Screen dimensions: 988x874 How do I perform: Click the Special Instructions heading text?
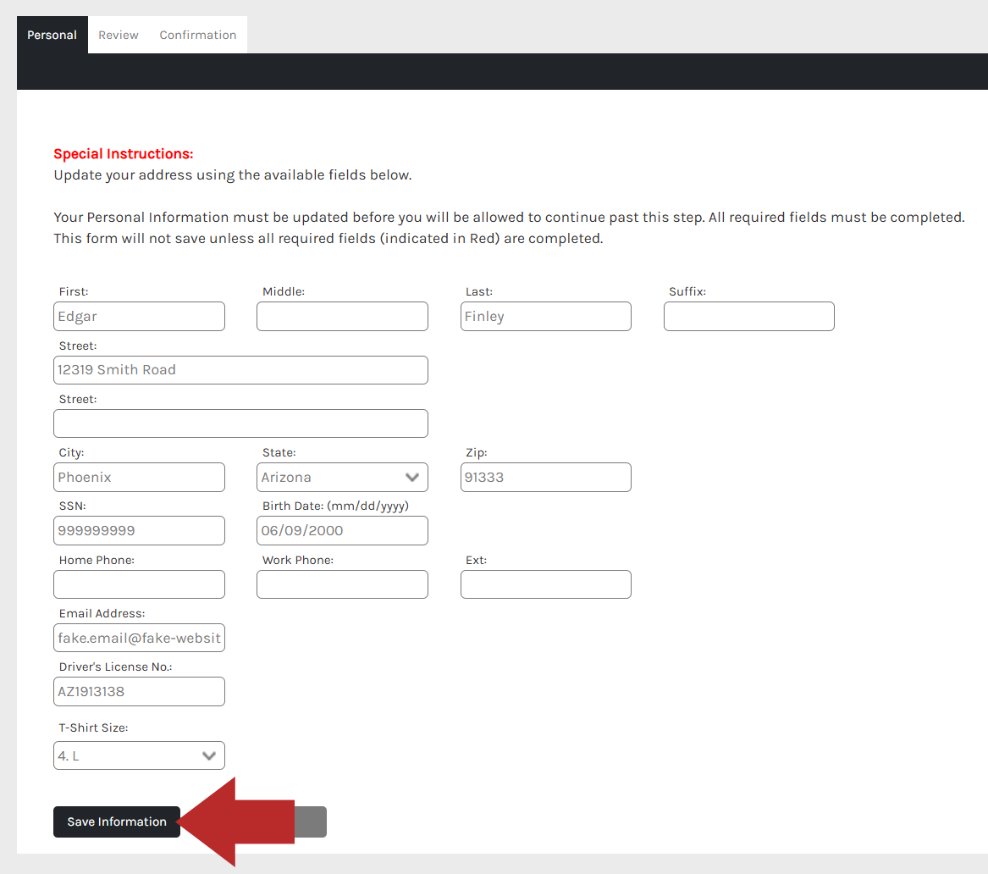point(124,154)
